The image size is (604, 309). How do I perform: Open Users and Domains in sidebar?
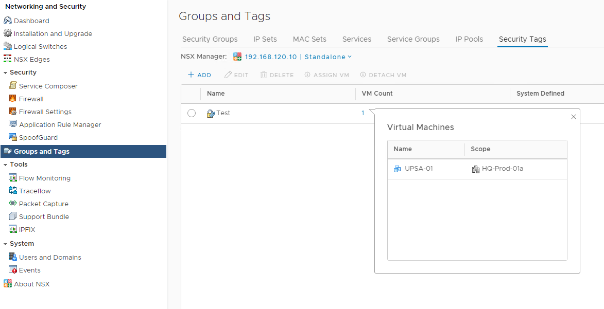pos(50,257)
